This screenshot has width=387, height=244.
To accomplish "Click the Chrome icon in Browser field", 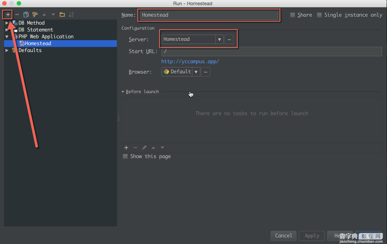I will point(166,72).
